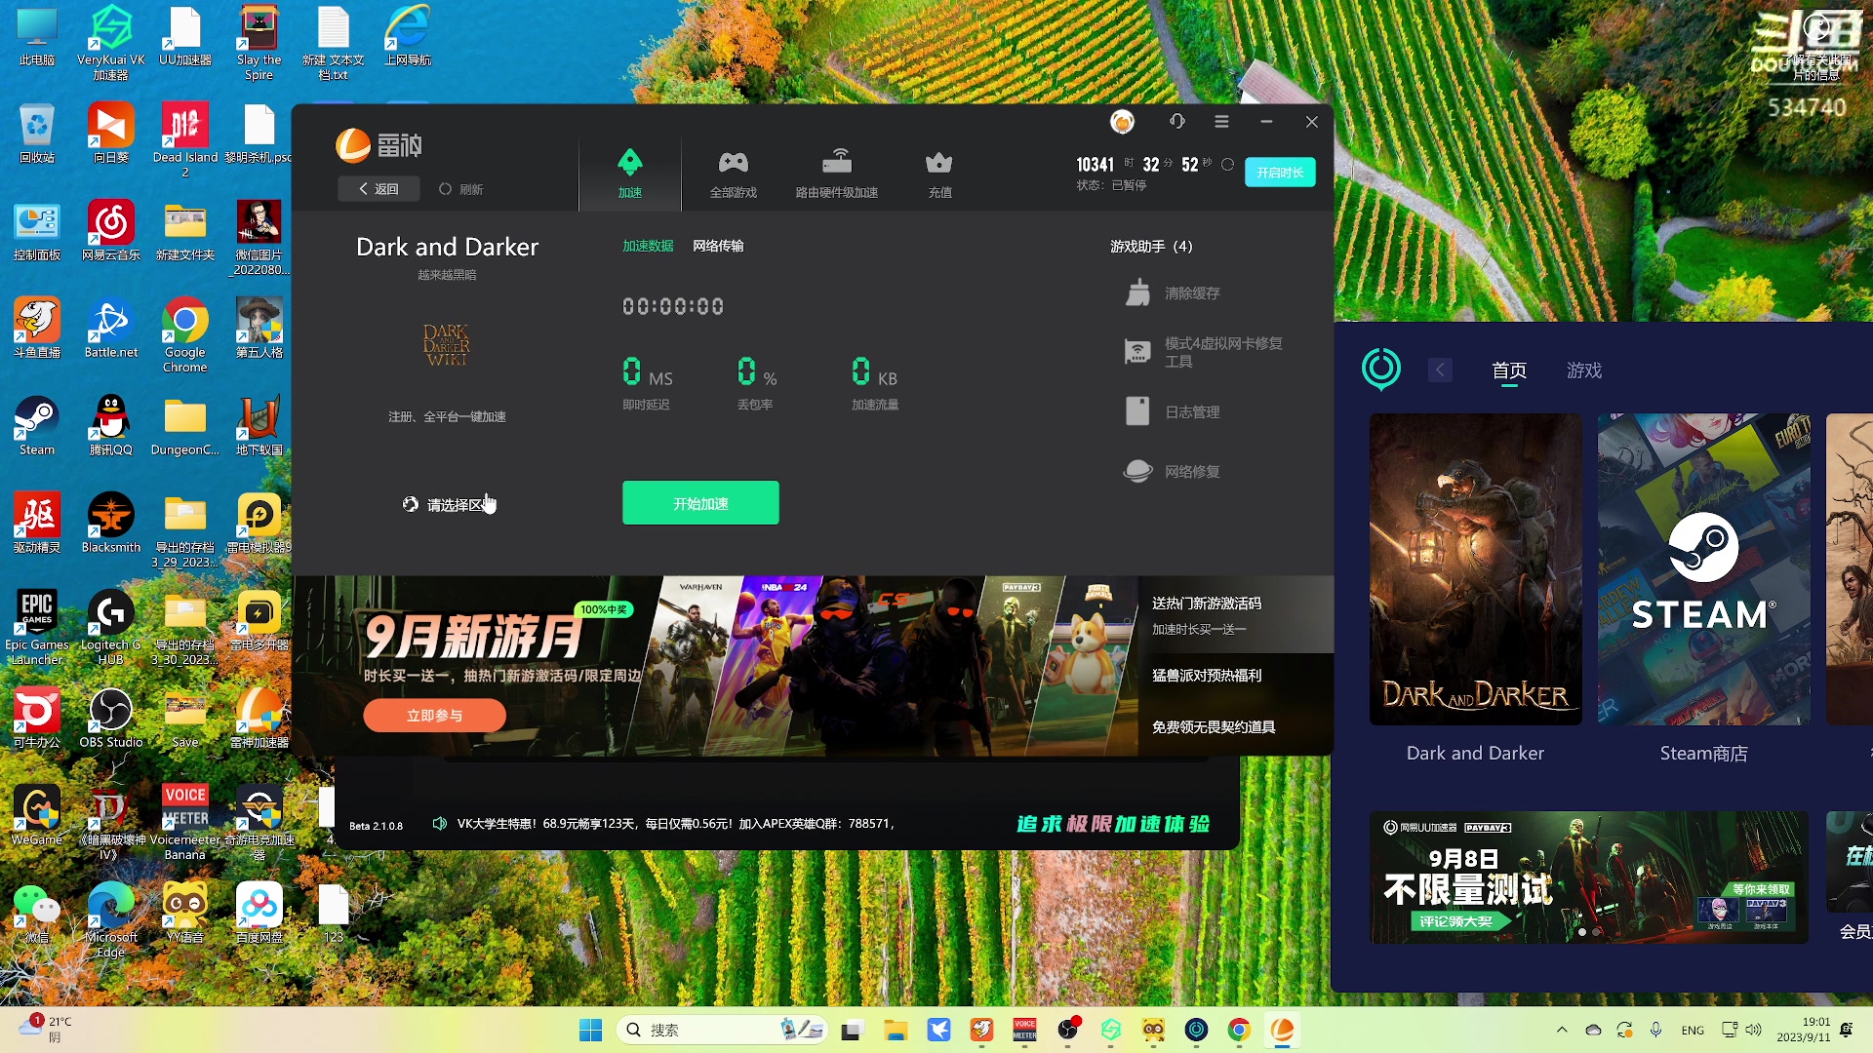The height and width of the screenshot is (1053, 1873).
Task: Click the customer service headset icon
Action: (1176, 122)
